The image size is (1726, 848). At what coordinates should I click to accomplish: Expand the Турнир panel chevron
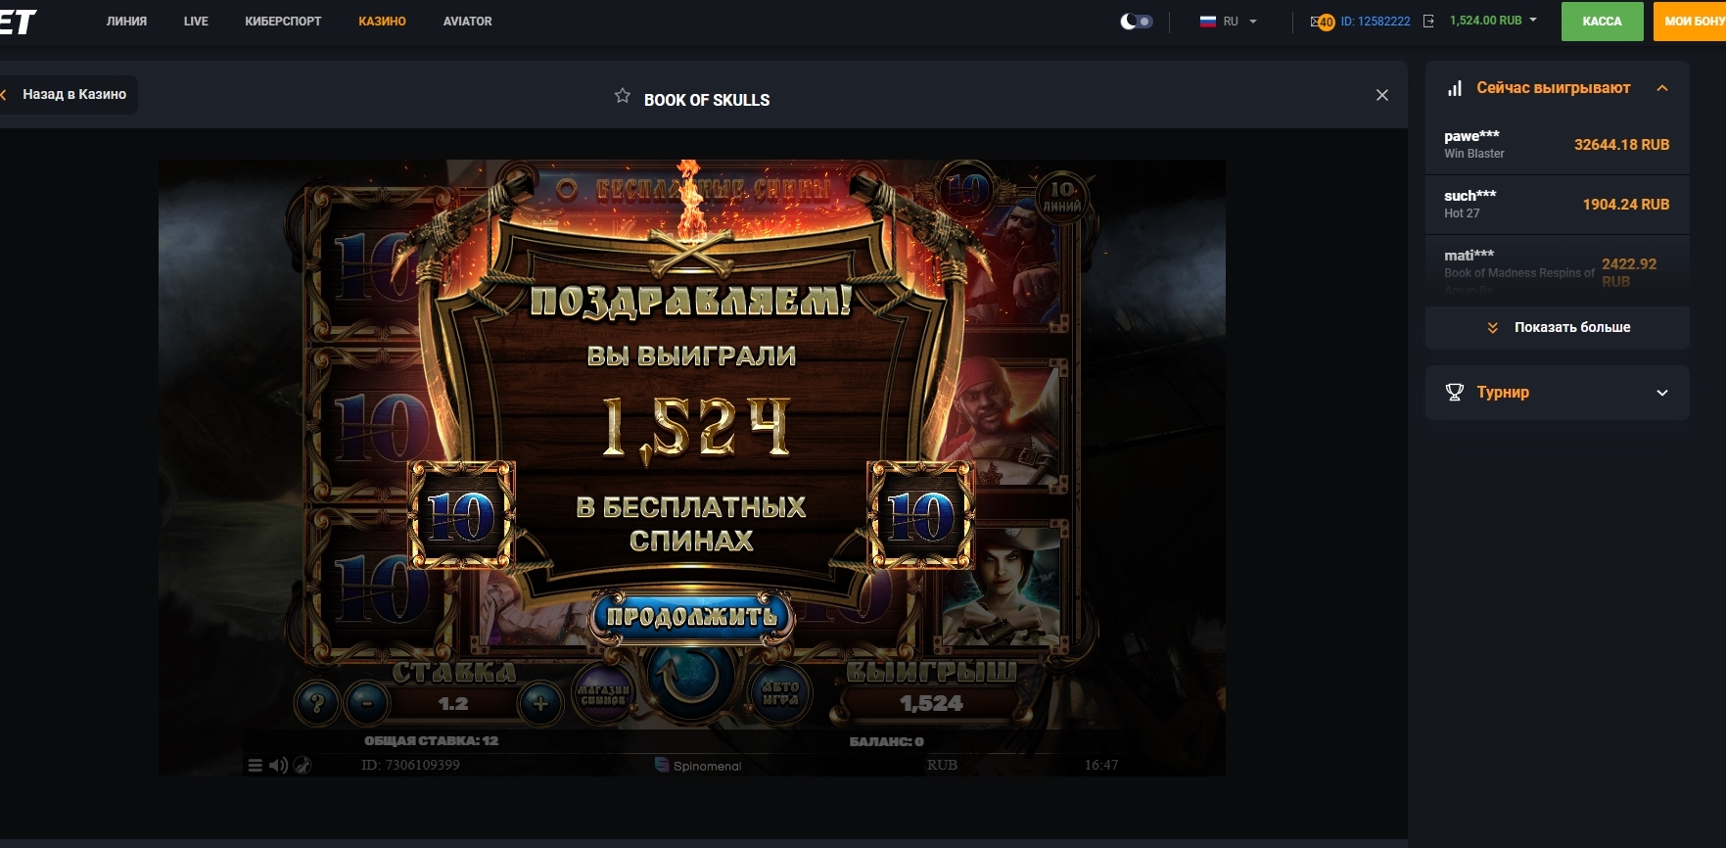point(1661,393)
